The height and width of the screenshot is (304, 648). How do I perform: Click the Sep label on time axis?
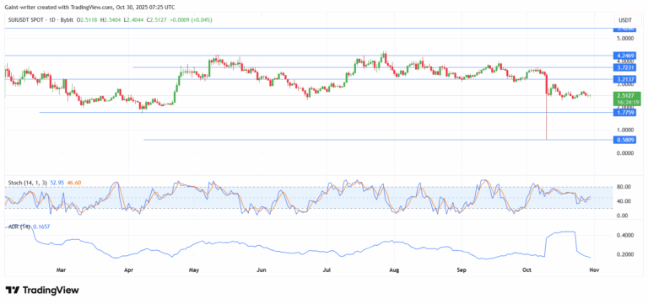click(x=462, y=270)
